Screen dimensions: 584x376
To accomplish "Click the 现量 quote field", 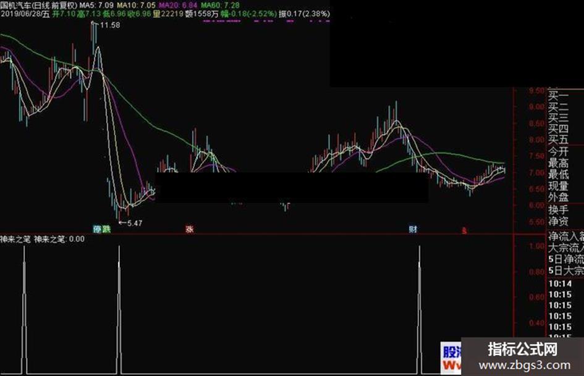I will click(x=558, y=185).
